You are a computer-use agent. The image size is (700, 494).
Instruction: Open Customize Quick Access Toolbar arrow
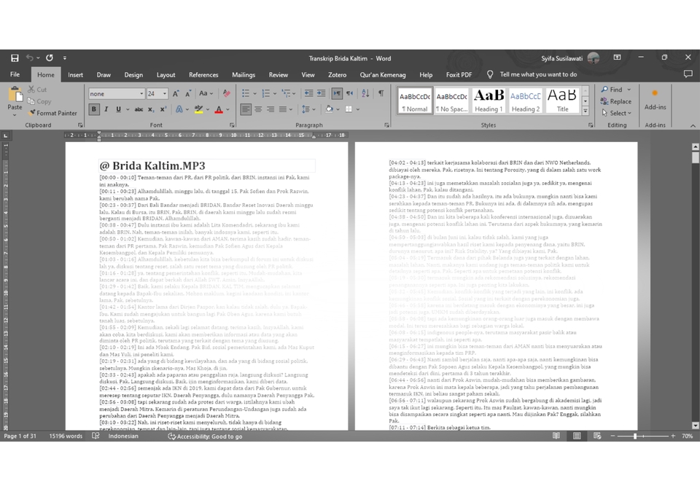coord(65,58)
